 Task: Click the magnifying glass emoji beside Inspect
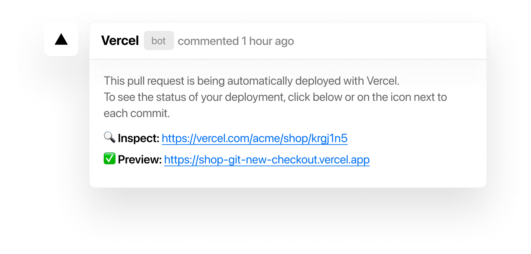coord(110,138)
